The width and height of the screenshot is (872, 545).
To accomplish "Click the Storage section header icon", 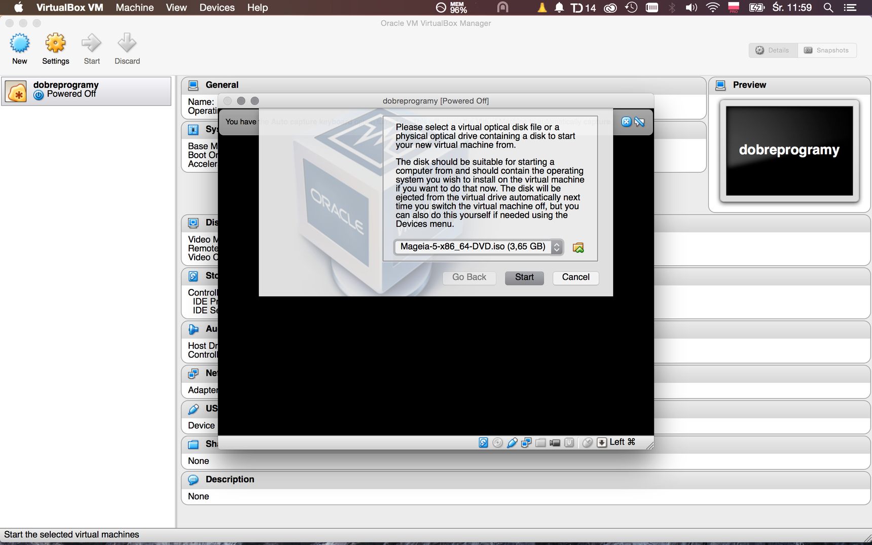I will [193, 276].
